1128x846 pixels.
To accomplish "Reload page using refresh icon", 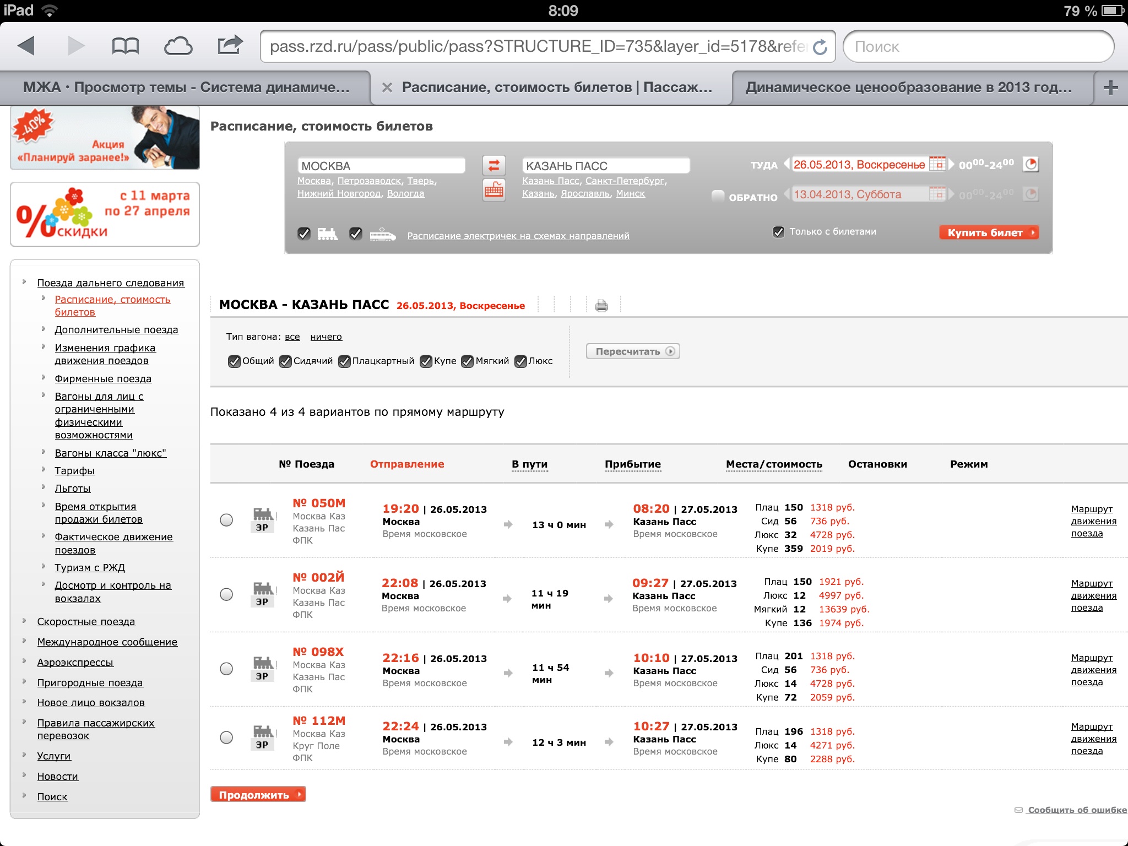I will click(x=820, y=47).
